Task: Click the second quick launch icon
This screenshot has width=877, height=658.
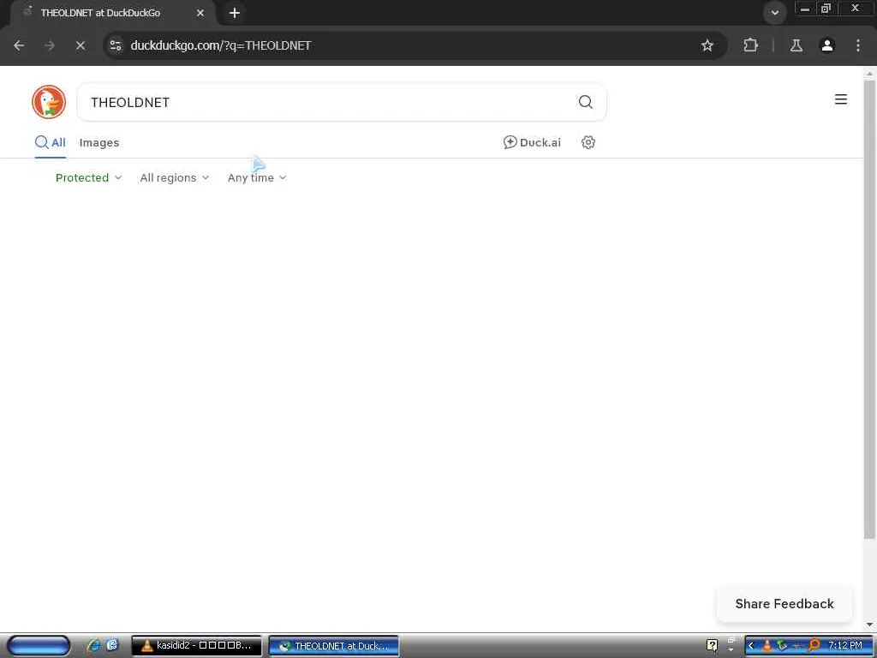Action: tap(112, 645)
